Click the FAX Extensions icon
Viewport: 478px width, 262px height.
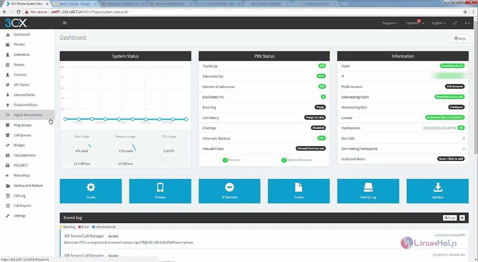point(7,155)
